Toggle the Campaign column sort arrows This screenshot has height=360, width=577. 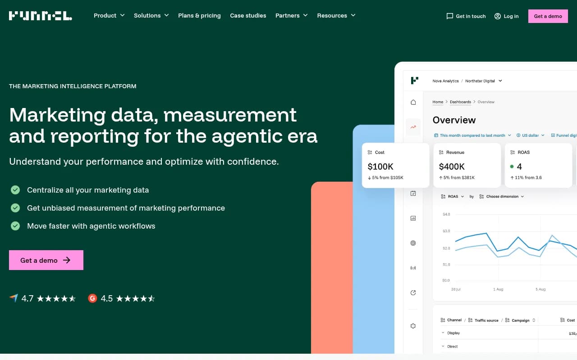pos(534,320)
